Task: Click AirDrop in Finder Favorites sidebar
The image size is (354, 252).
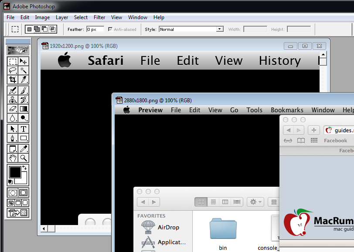Action: 160,227
